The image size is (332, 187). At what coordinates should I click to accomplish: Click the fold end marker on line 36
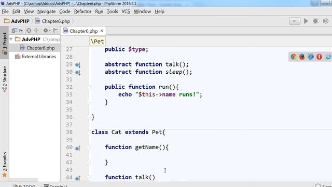(89, 117)
